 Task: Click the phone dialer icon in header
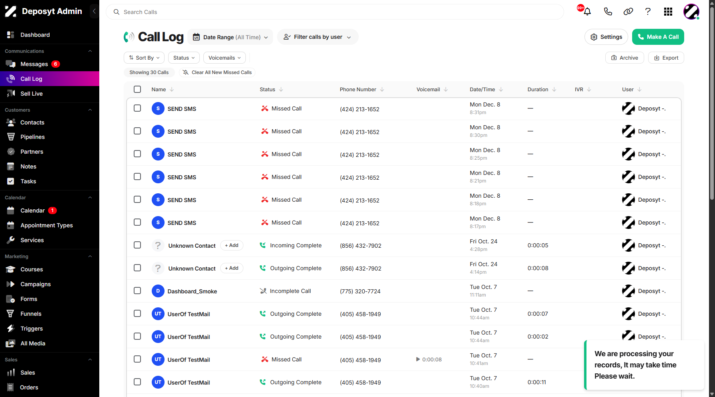(608, 12)
